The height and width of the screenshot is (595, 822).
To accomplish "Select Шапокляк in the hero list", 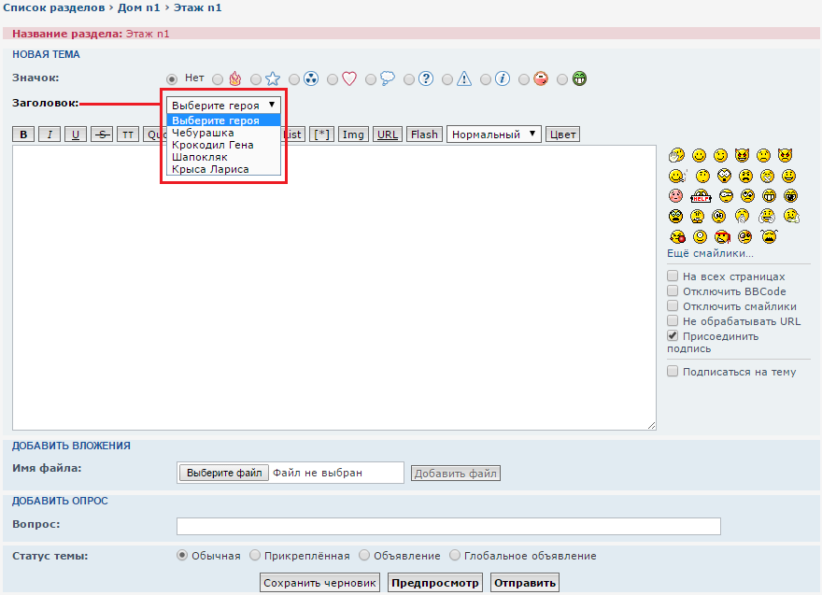I will (200, 157).
